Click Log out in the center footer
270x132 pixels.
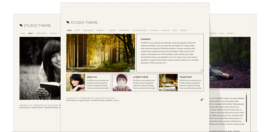click(x=116, y=100)
